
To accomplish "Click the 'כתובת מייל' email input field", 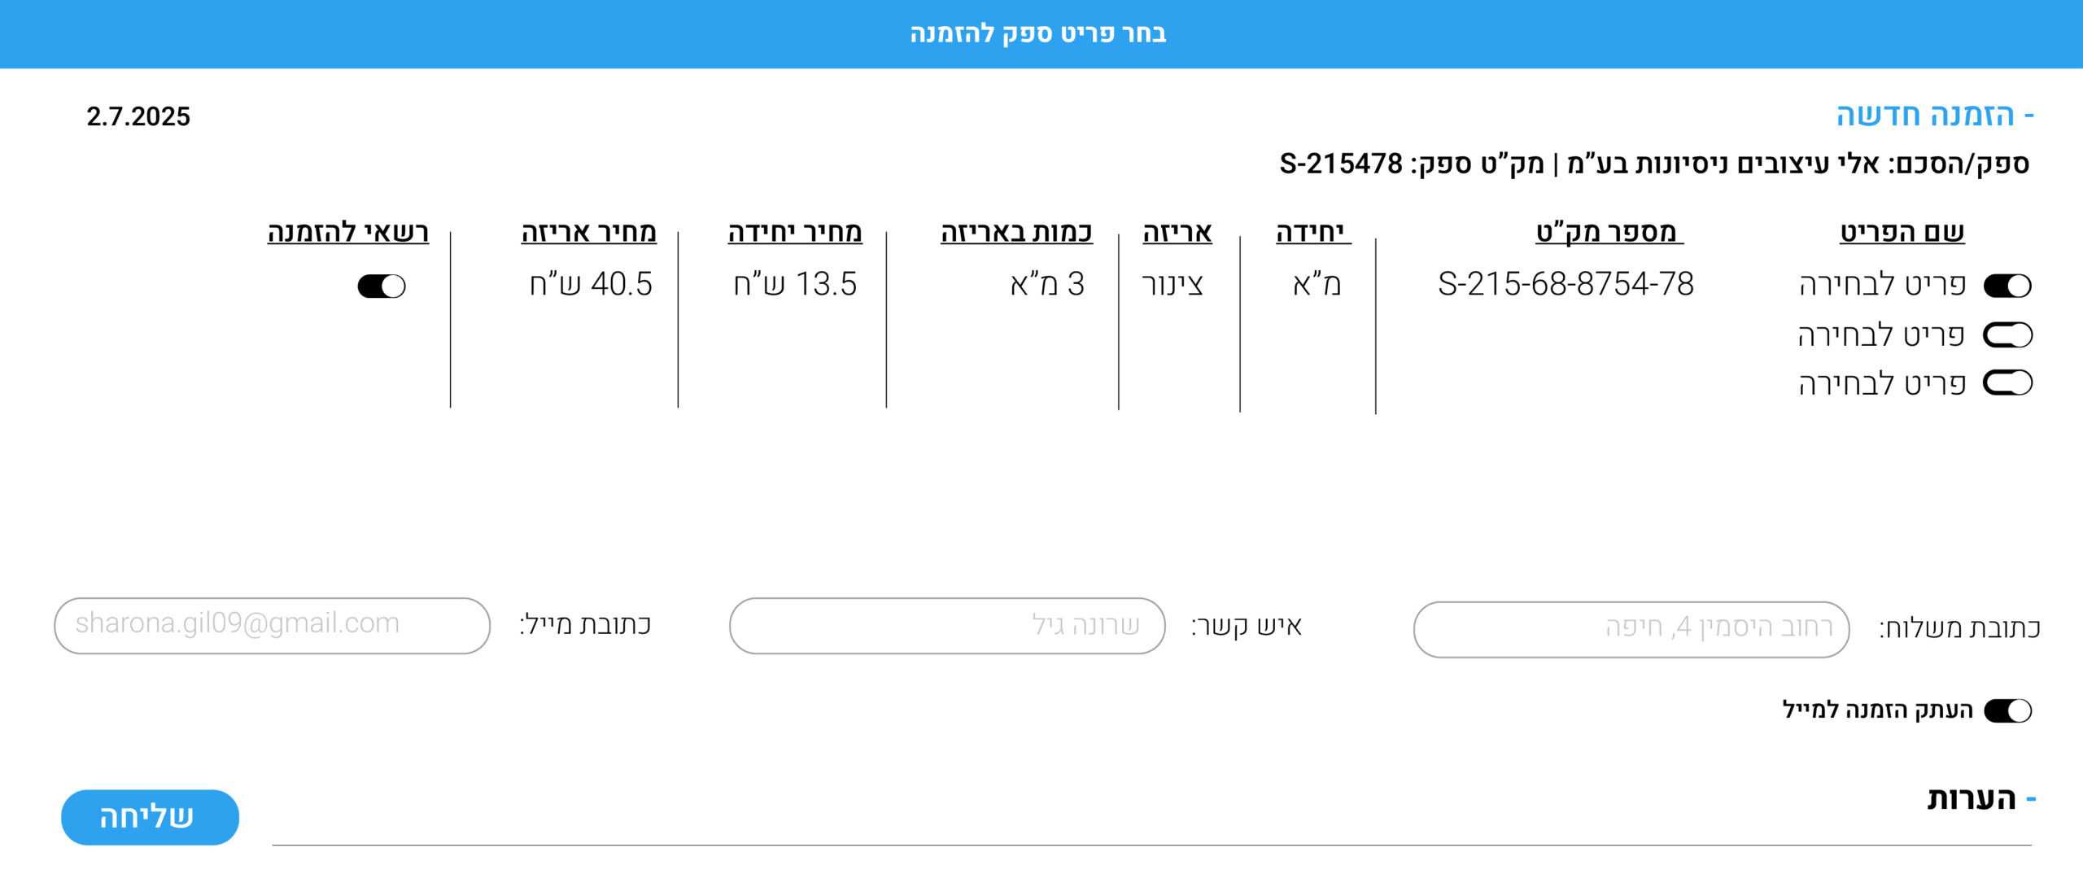I will [272, 625].
